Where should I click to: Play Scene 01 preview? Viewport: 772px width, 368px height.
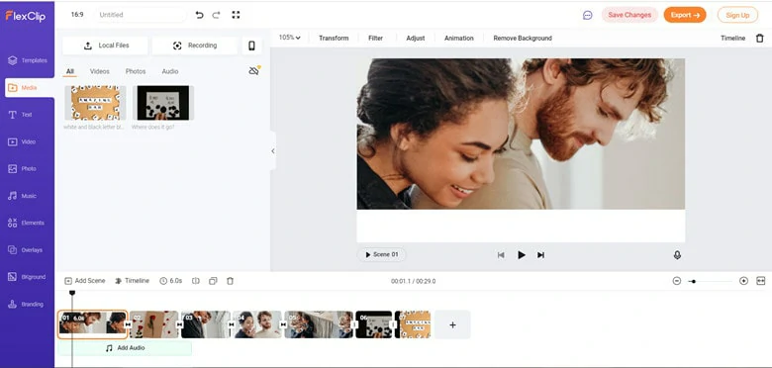[382, 255]
